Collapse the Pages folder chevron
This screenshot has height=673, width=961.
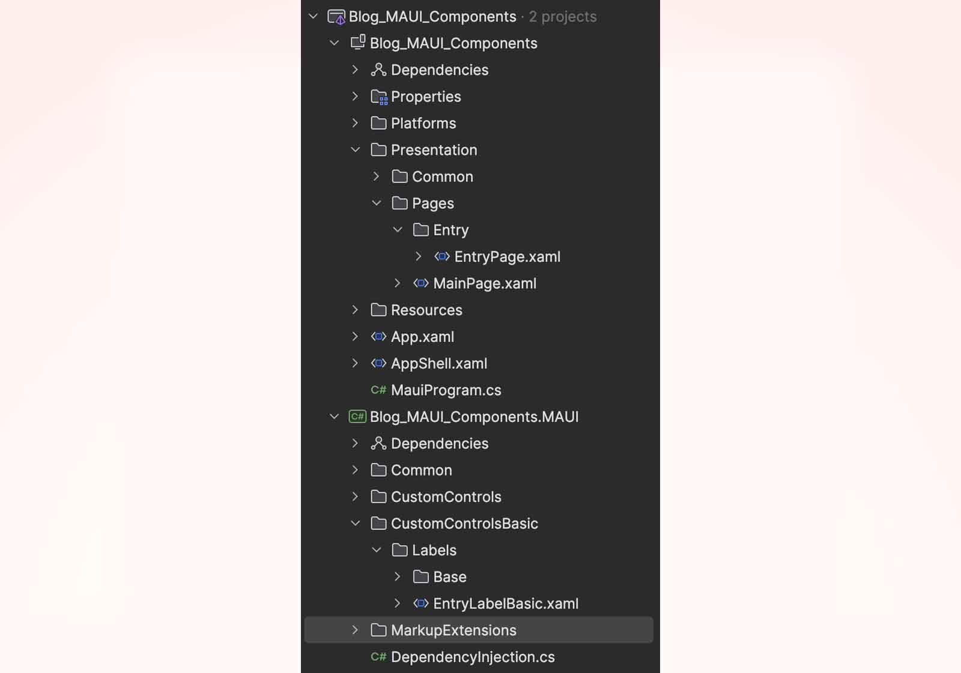tap(377, 204)
